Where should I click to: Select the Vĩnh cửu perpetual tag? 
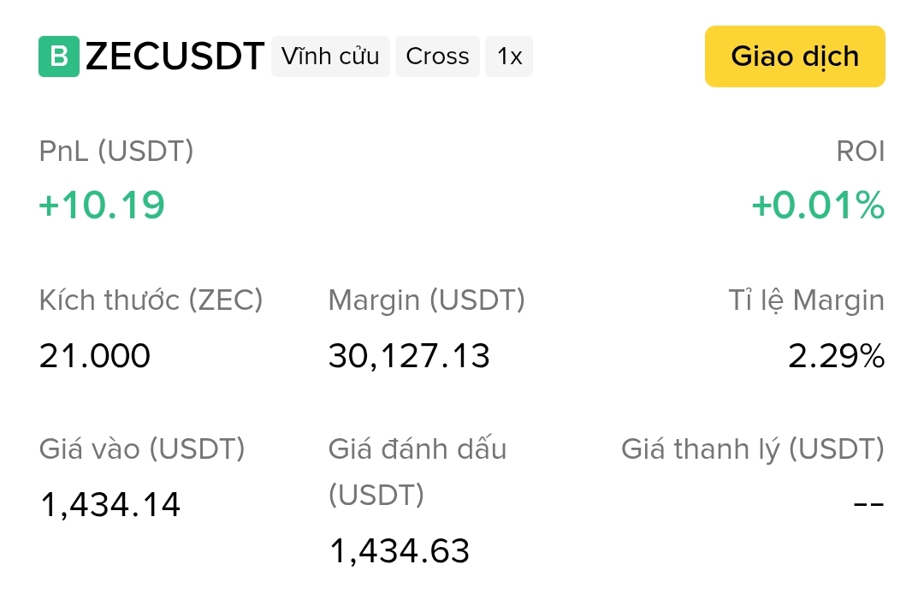click(x=330, y=56)
